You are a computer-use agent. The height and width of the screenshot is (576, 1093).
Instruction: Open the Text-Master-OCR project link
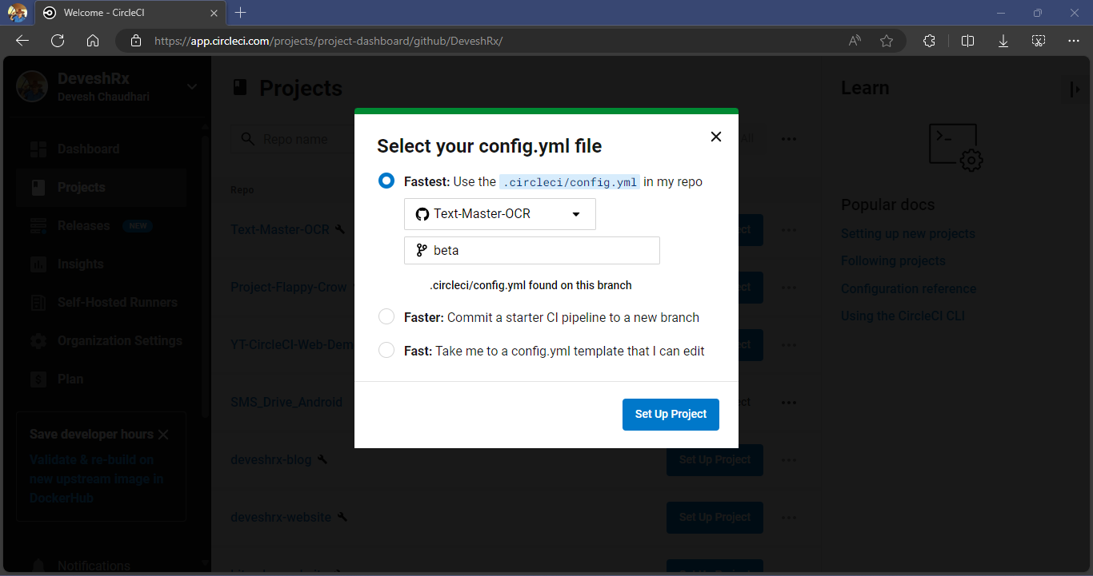[x=280, y=229]
